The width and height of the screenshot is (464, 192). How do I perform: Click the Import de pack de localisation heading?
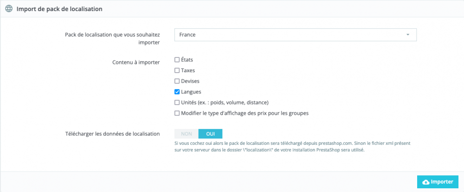point(59,9)
